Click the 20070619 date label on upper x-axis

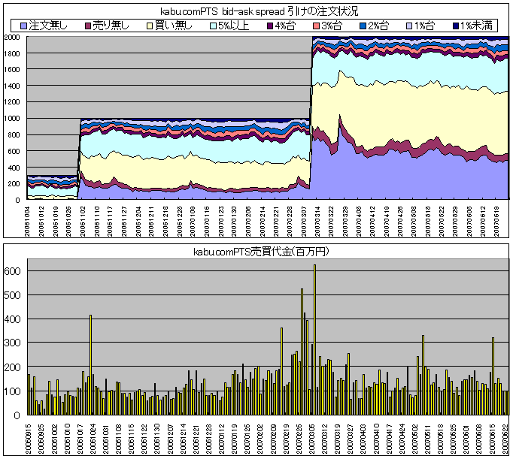tap(497, 219)
